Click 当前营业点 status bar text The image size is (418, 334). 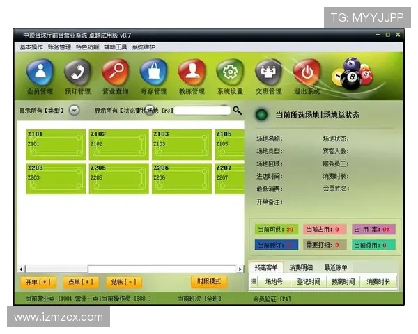coord(63,299)
